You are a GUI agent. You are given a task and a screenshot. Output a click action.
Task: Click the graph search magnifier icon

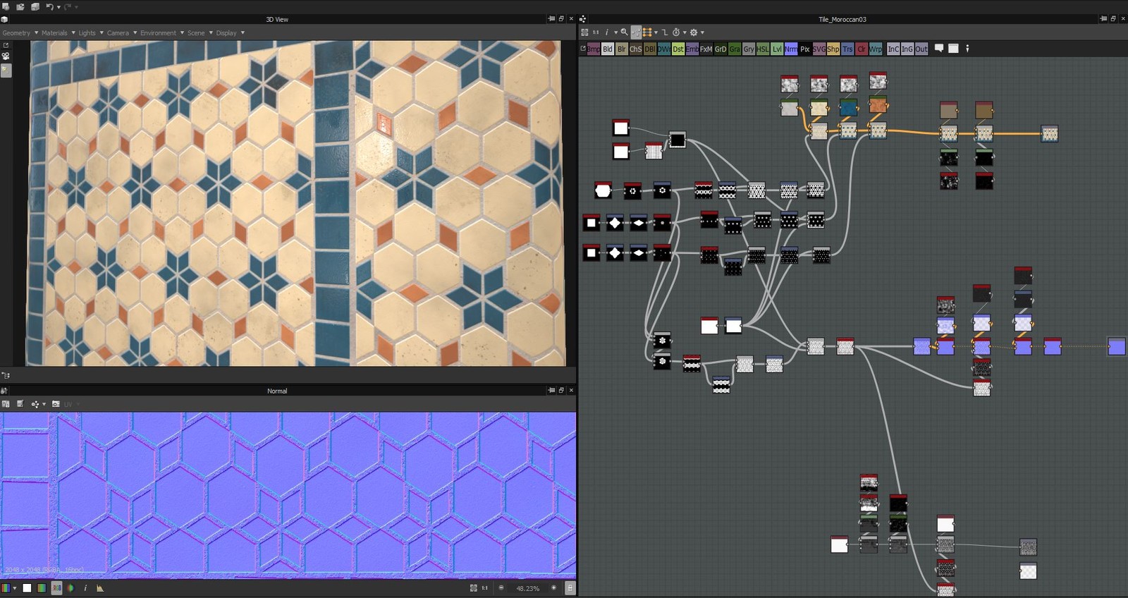(x=624, y=32)
